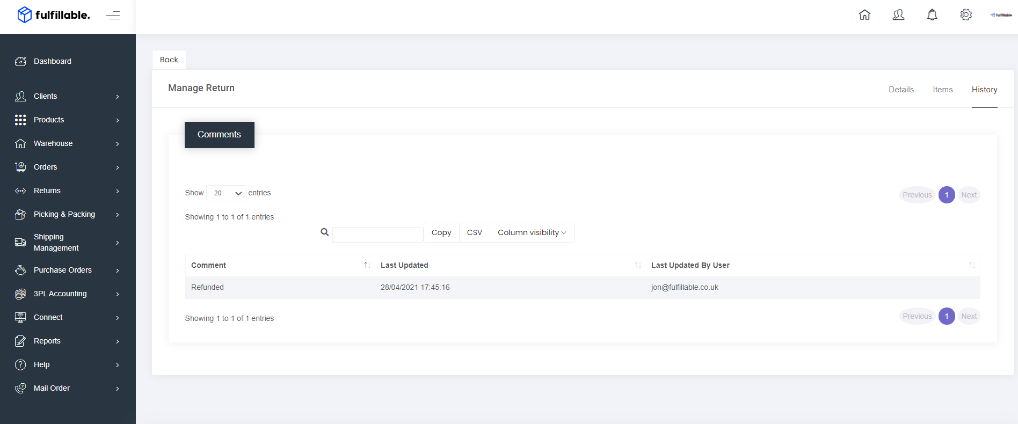1018x424 pixels.
Task: Open the Column visibility dropdown
Action: tap(532, 232)
